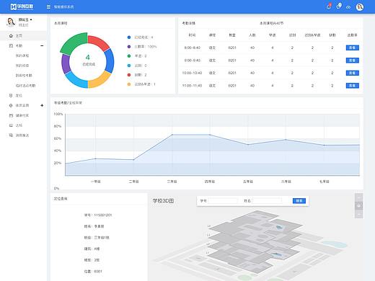Screen dimensions: 375x281
Task: Toggle the hamburger sidebar menu icon
Action: [x=48, y=7]
